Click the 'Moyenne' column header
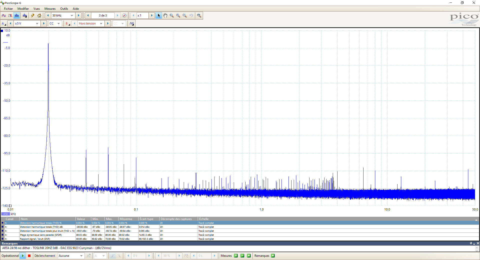The height and width of the screenshot is (260, 480). pos(128,219)
